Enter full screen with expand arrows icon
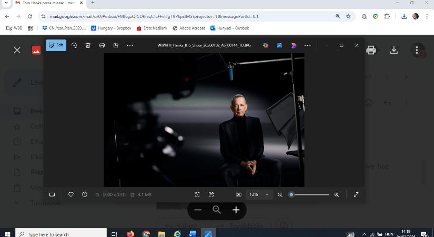The image size is (434, 237). pyautogui.click(x=356, y=194)
